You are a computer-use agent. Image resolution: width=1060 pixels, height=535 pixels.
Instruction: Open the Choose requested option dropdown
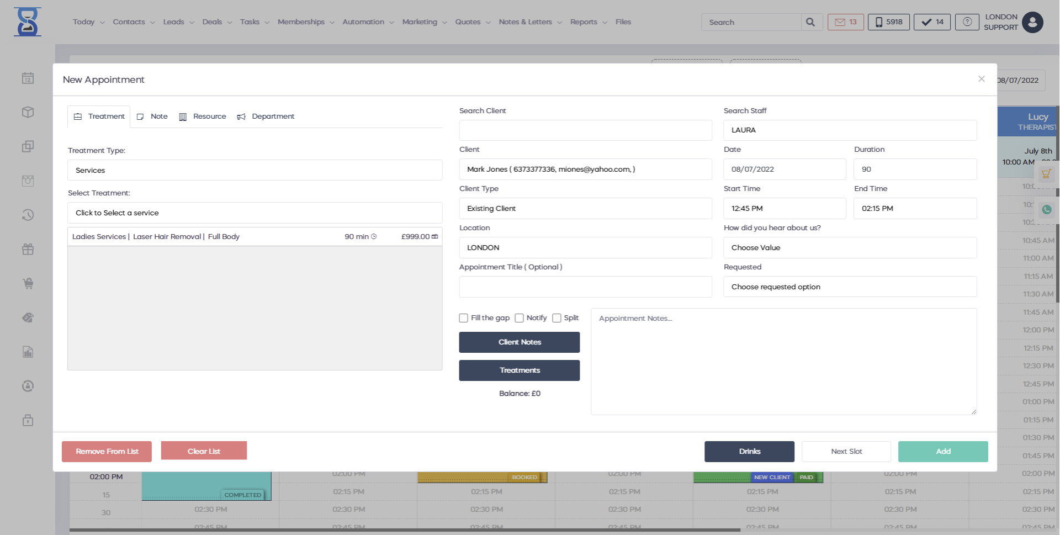[x=850, y=287]
